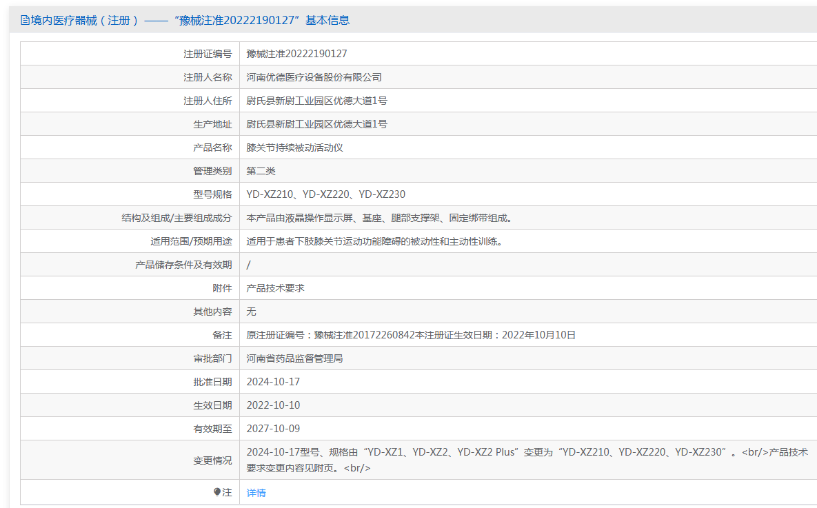Click the value 无 in 其他内容 row

(x=251, y=312)
